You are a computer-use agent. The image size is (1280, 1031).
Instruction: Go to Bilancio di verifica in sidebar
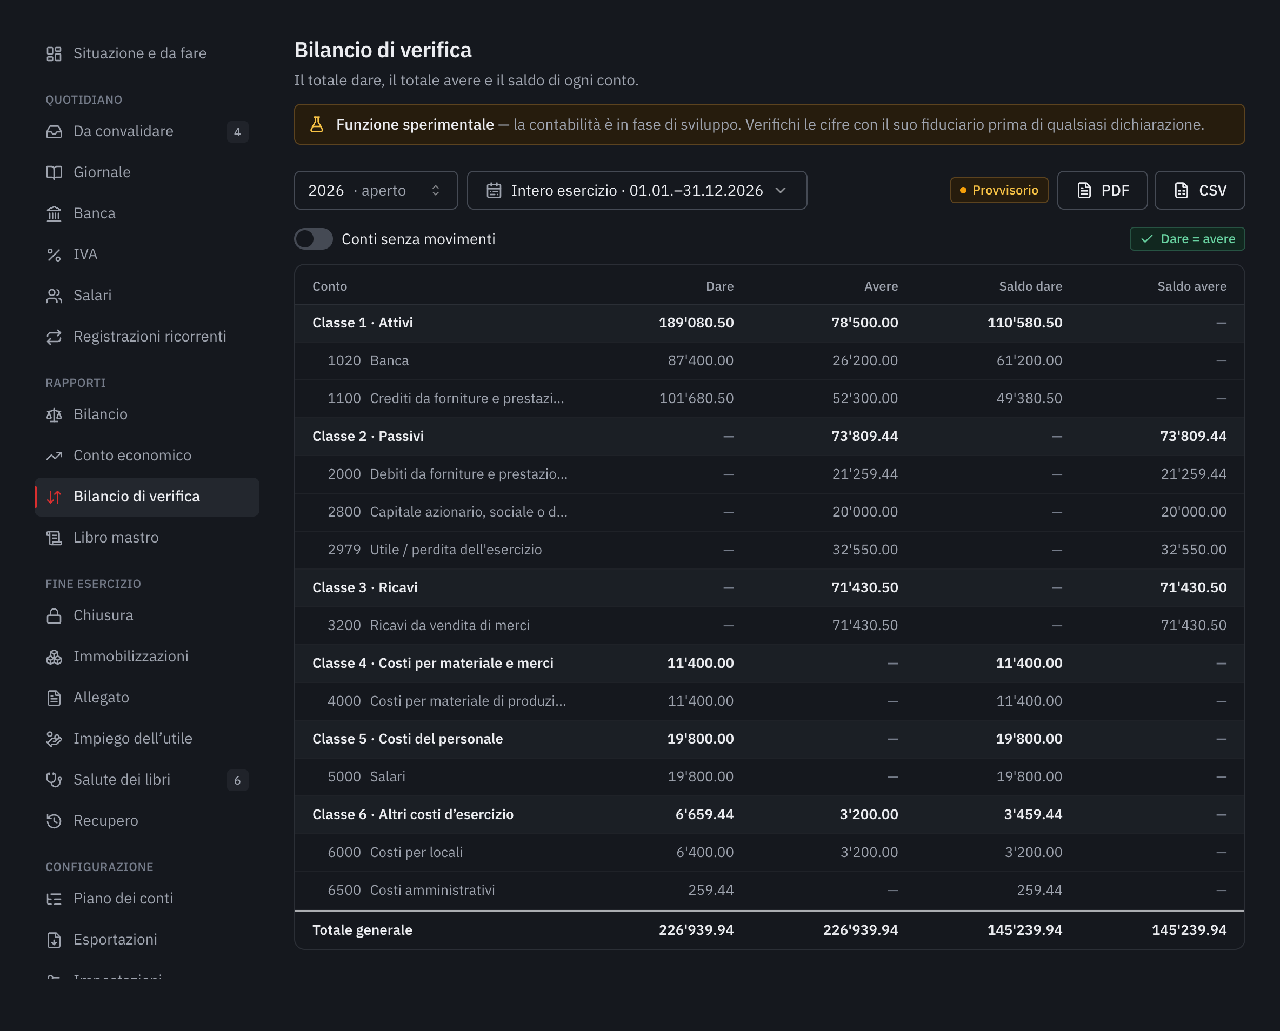coord(146,497)
